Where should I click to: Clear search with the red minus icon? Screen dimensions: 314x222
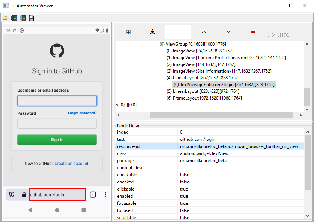[x=253, y=32]
